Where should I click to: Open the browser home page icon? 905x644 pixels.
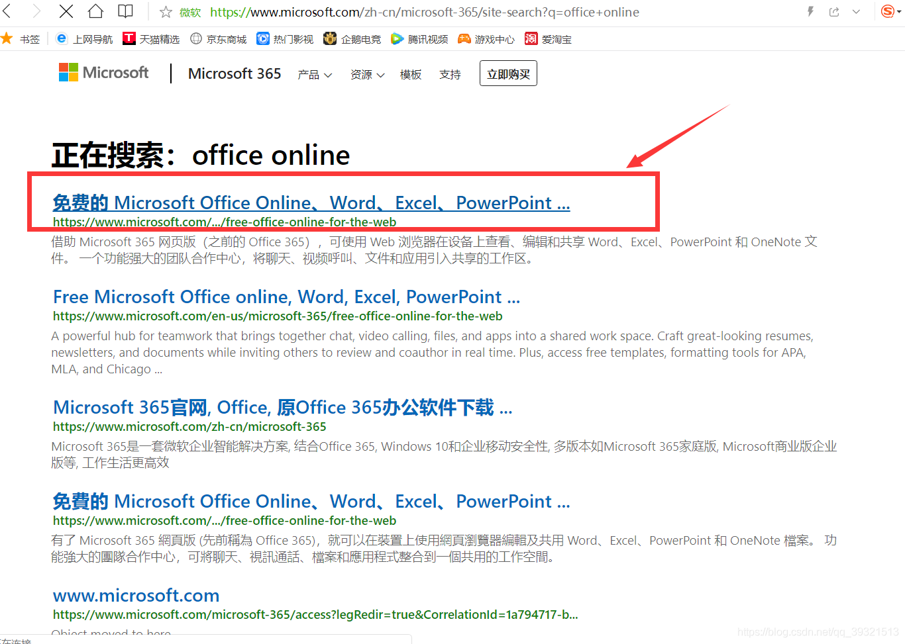click(x=95, y=11)
